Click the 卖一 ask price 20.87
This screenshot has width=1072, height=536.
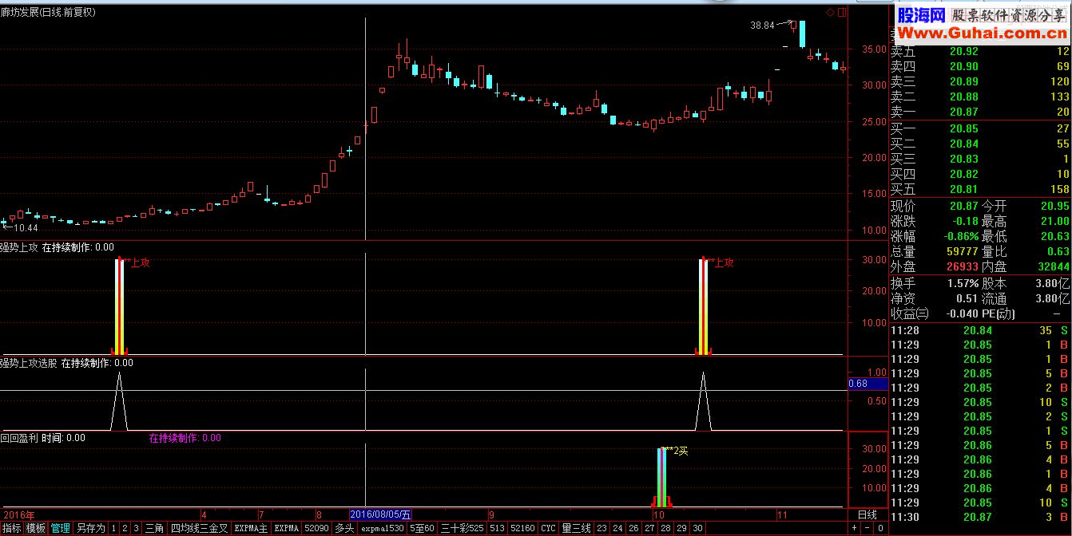click(x=963, y=112)
